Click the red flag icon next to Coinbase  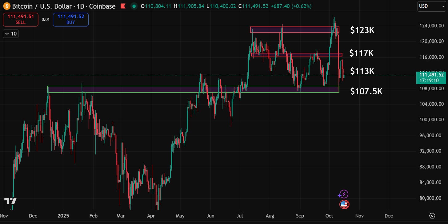coord(123,6)
